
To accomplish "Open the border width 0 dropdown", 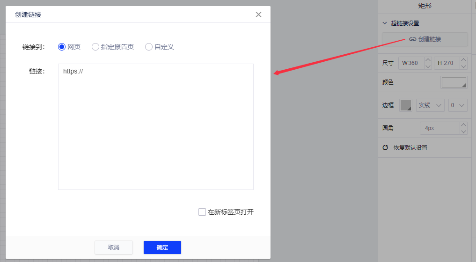I will pyautogui.click(x=457, y=105).
